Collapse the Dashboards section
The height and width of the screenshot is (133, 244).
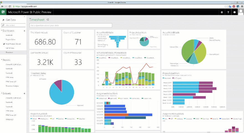[x=2, y=31]
